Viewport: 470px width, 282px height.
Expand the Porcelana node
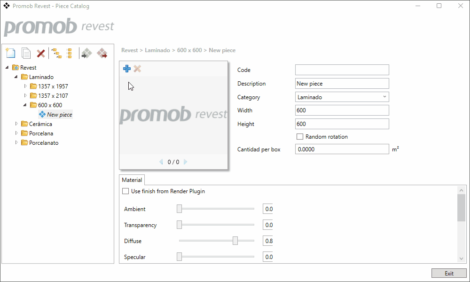coord(16,133)
